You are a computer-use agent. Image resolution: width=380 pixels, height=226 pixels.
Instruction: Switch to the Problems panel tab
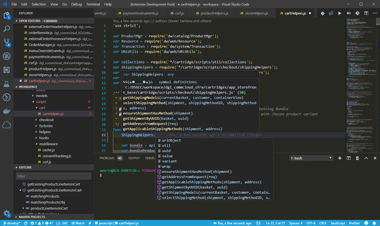[111, 158]
